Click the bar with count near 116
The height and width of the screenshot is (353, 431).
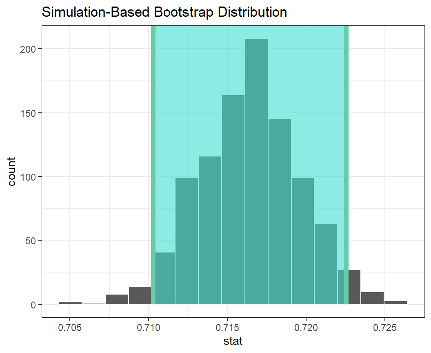tap(210, 230)
